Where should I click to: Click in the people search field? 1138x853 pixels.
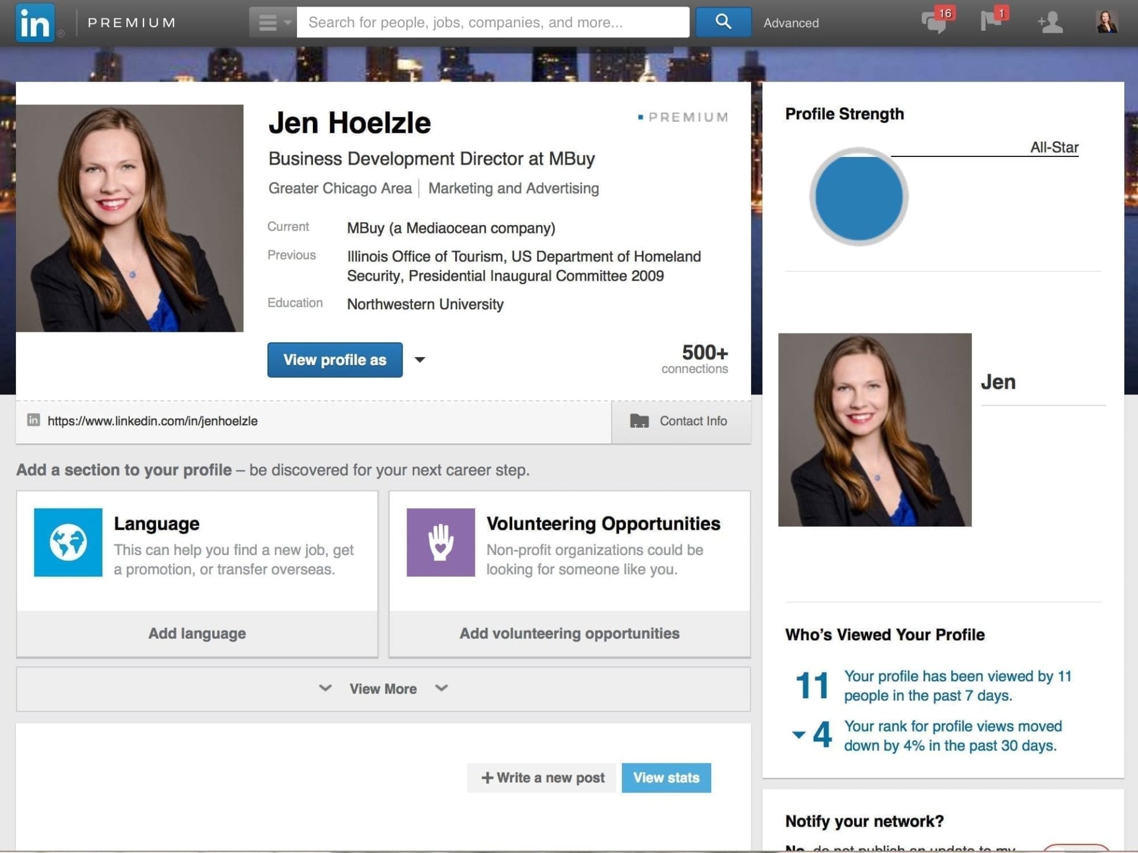pyautogui.click(x=492, y=23)
